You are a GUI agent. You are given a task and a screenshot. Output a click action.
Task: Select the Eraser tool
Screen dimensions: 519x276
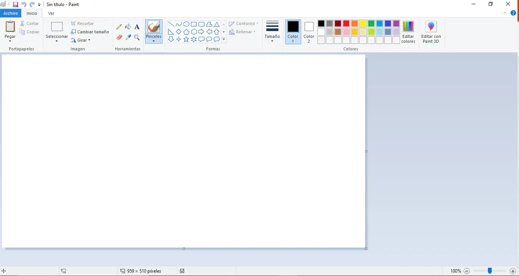119,37
